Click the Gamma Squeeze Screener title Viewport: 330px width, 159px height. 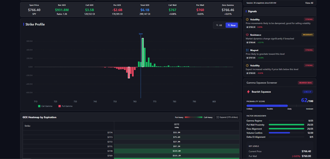click(x=262, y=83)
